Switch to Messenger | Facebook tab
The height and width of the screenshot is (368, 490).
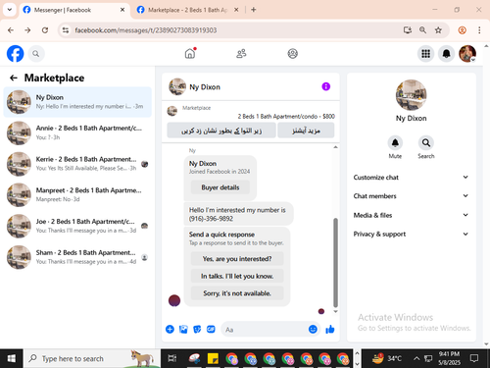click(x=73, y=10)
